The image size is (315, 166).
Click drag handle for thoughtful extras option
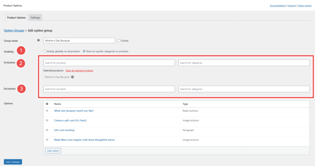[x=47, y=139]
